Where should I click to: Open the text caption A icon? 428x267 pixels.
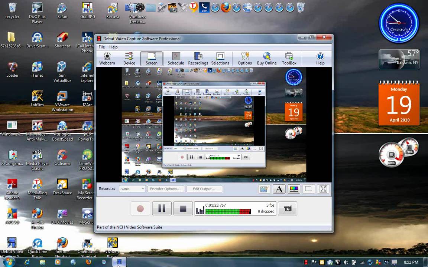tap(279, 189)
